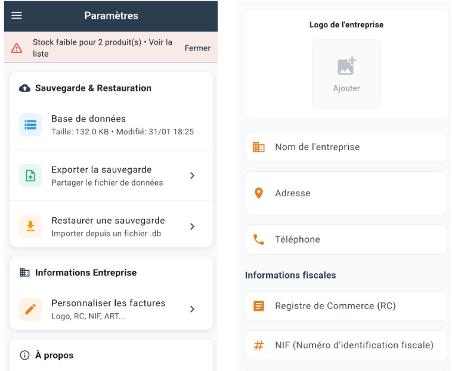Viewport: 452px width, 371px height.
Task: Click the cloud icon beside Sauvegarde & Restauration
Action: [x=24, y=88]
